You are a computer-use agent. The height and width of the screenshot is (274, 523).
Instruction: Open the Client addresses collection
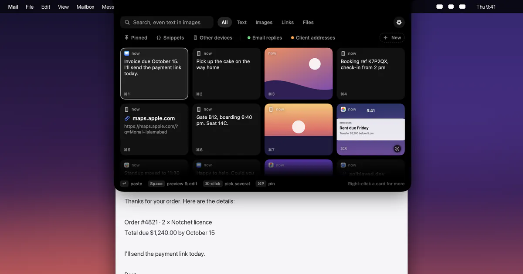point(313,38)
